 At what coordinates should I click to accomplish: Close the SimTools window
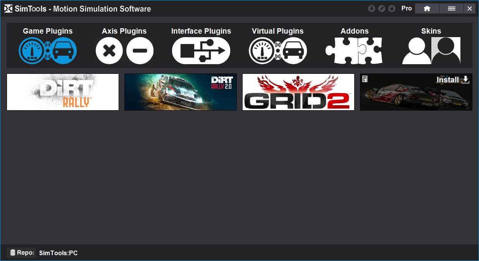470,9
